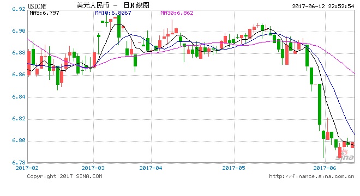Open the http://finance.sina.com.cn link
The height and width of the screenshot is (196, 360).
point(311,176)
